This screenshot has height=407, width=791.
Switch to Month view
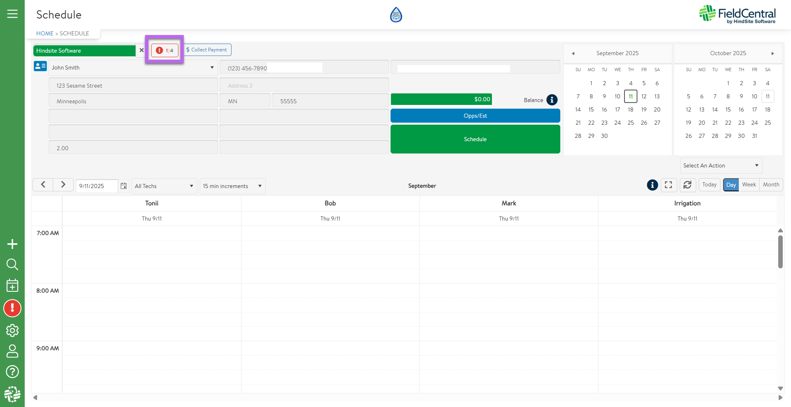[x=771, y=185]
